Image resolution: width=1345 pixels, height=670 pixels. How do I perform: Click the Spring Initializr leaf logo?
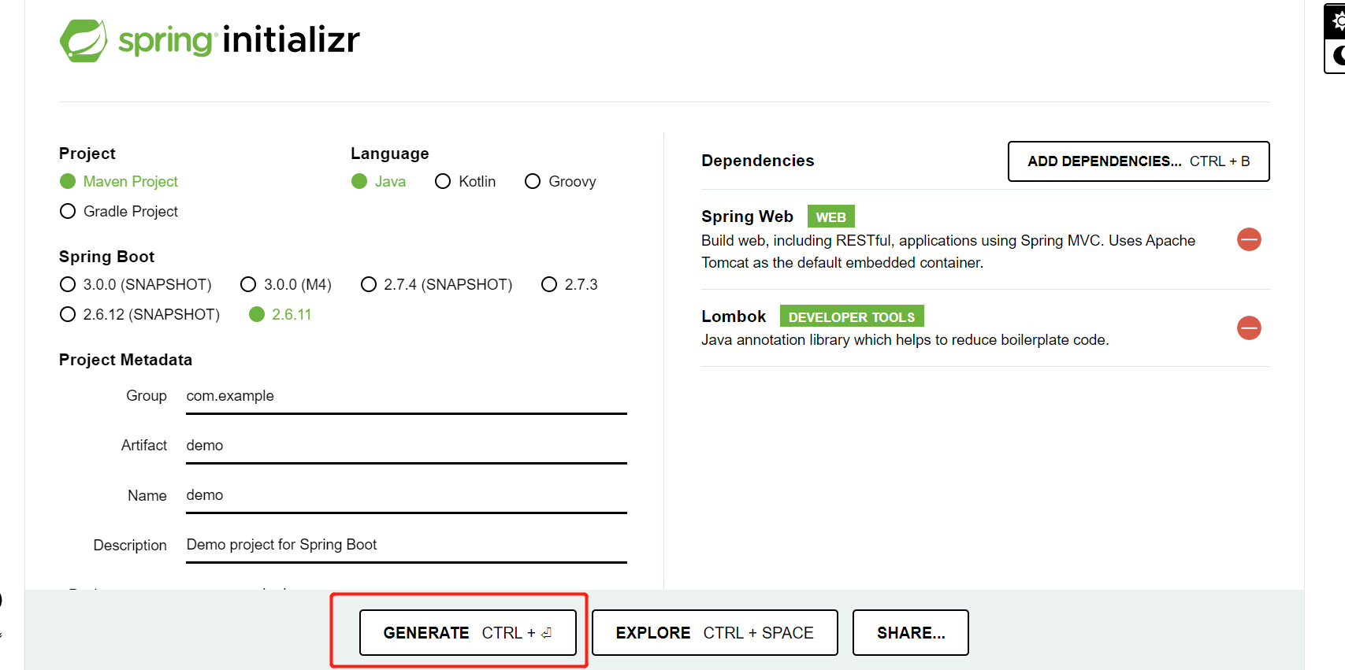tap(84, 41)
